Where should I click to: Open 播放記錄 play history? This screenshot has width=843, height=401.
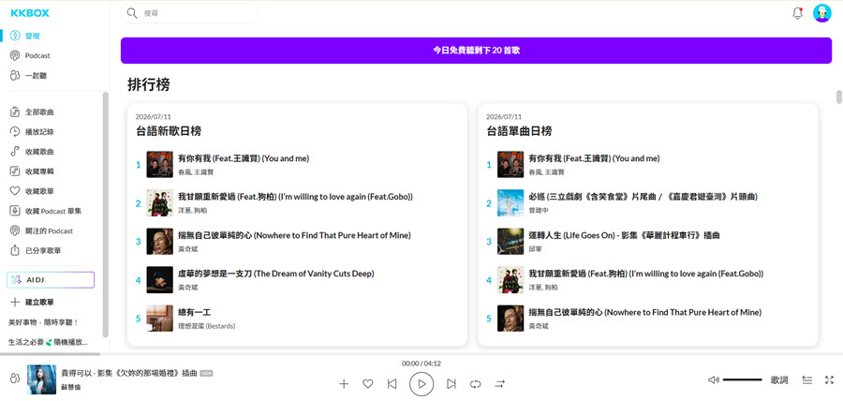39,132
